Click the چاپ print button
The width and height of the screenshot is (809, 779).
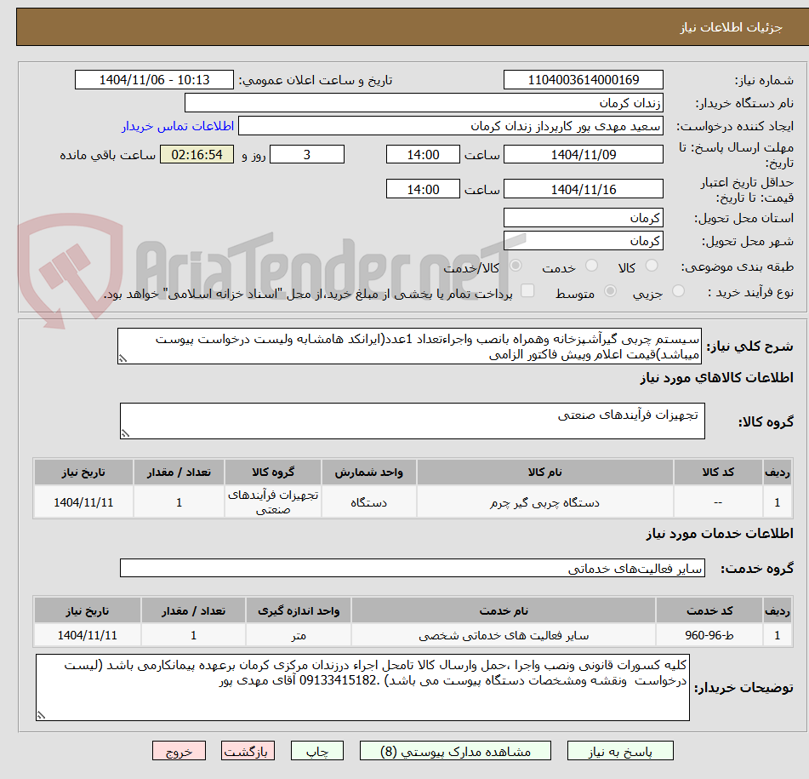click(317, 751)
